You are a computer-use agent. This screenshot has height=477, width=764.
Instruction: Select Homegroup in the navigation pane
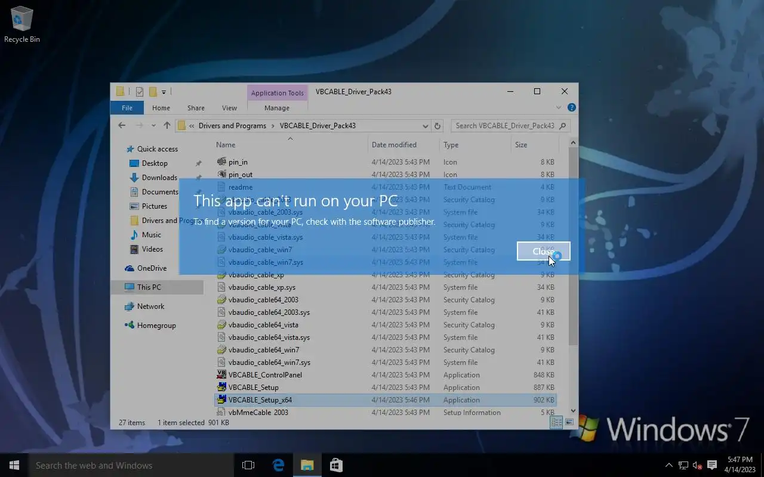click(156, 326)
